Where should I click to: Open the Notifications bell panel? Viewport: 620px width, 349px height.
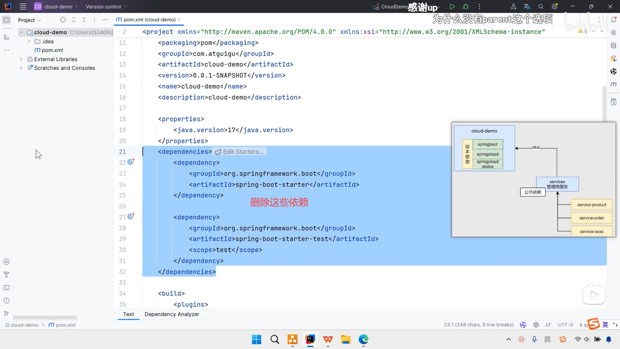pos(614,20)
